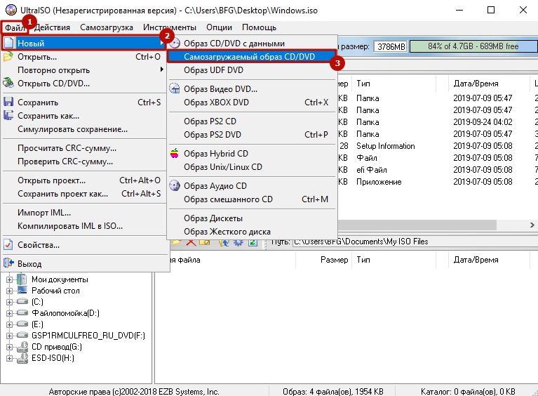Expand the CD привод(G:) tree node
538x396 pixels.
(x=9, y=348)
